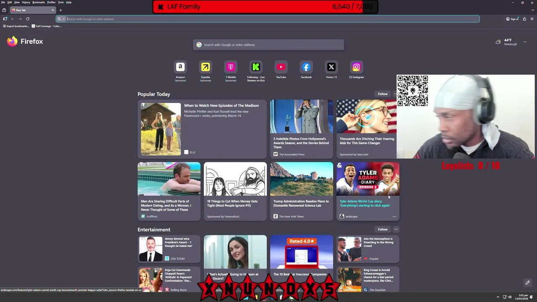Viewport: 537px width, 302px height.
Task: Open the network icon in system tray
Action: (504, 297)
